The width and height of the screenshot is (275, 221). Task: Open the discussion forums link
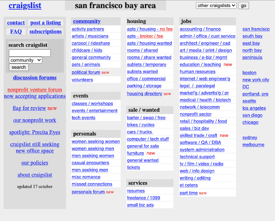coord(35,77)
